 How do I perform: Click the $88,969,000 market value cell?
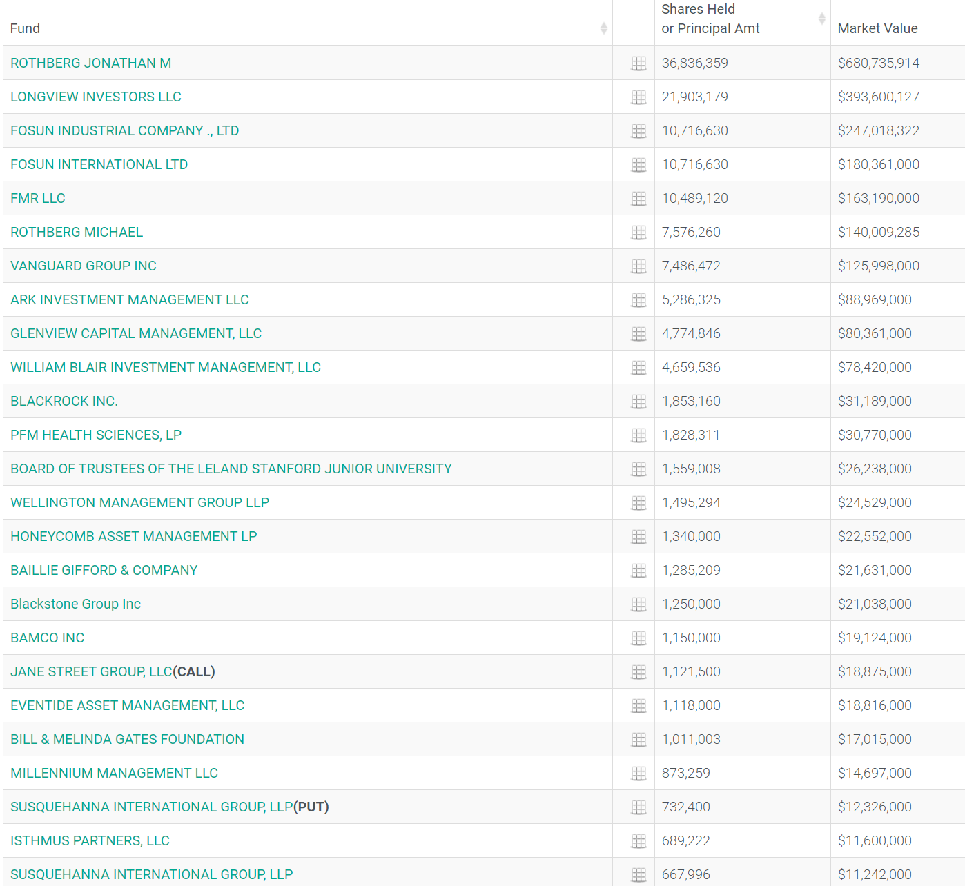click(875, 299)
